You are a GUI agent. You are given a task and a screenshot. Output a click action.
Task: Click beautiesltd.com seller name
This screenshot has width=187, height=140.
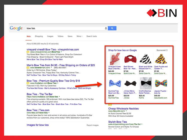pos(161,98)
